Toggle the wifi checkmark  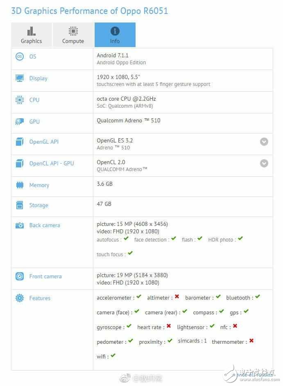[x=112, y=355]
